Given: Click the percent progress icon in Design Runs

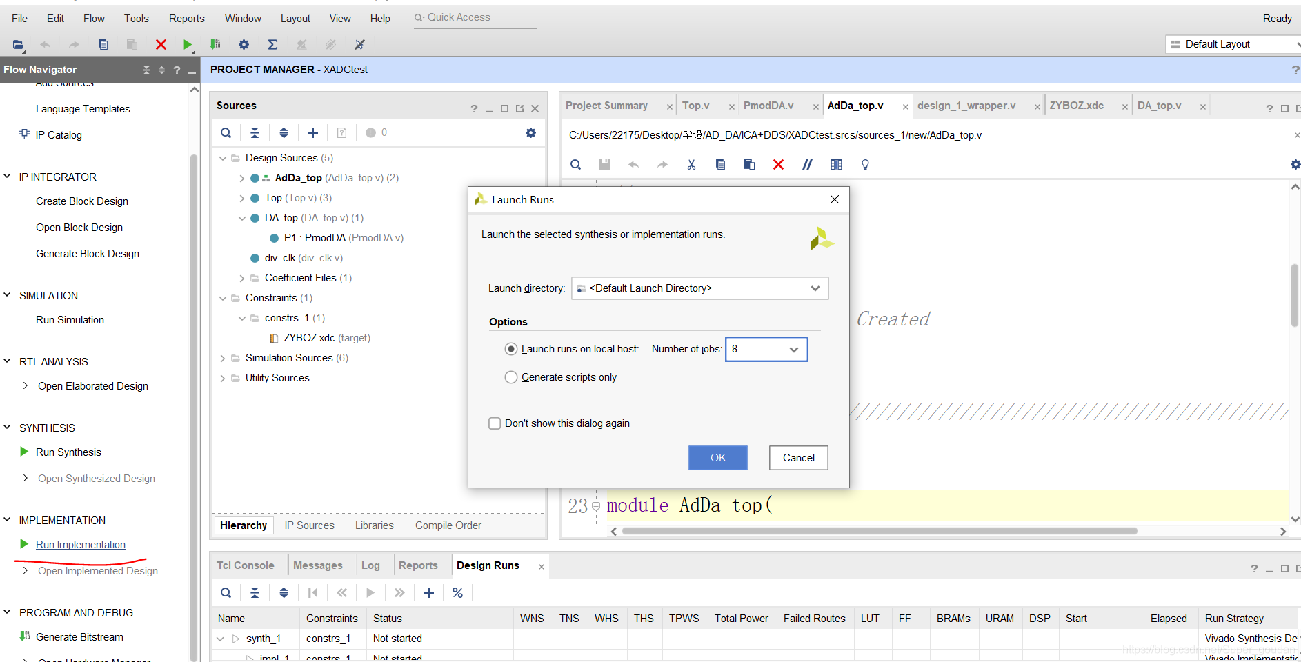Looking at the screenshot, I should coord(457,593).
